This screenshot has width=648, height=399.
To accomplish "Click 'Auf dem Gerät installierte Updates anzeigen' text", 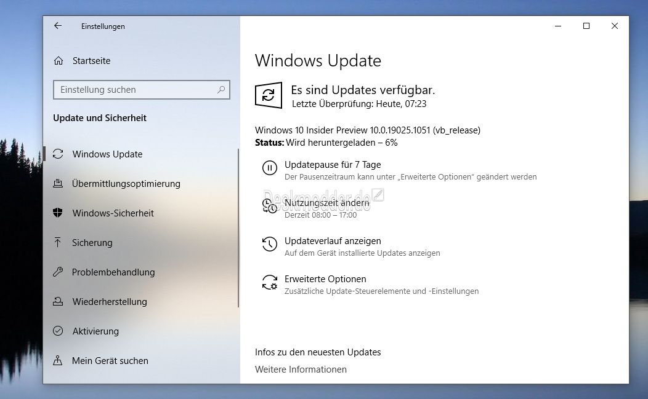I will point(362,253).
